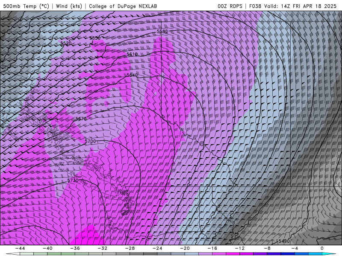342x256 pixels.
Task: Click the -28 colorbar tick label
Action: [x=130, y=248]
